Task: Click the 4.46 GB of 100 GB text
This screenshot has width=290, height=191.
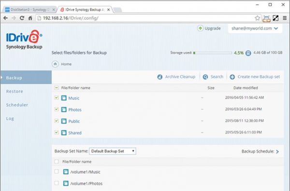Action: tap(268, 53)
